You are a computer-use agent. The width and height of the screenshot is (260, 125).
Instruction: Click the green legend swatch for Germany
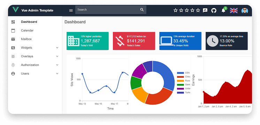point(181,85)
